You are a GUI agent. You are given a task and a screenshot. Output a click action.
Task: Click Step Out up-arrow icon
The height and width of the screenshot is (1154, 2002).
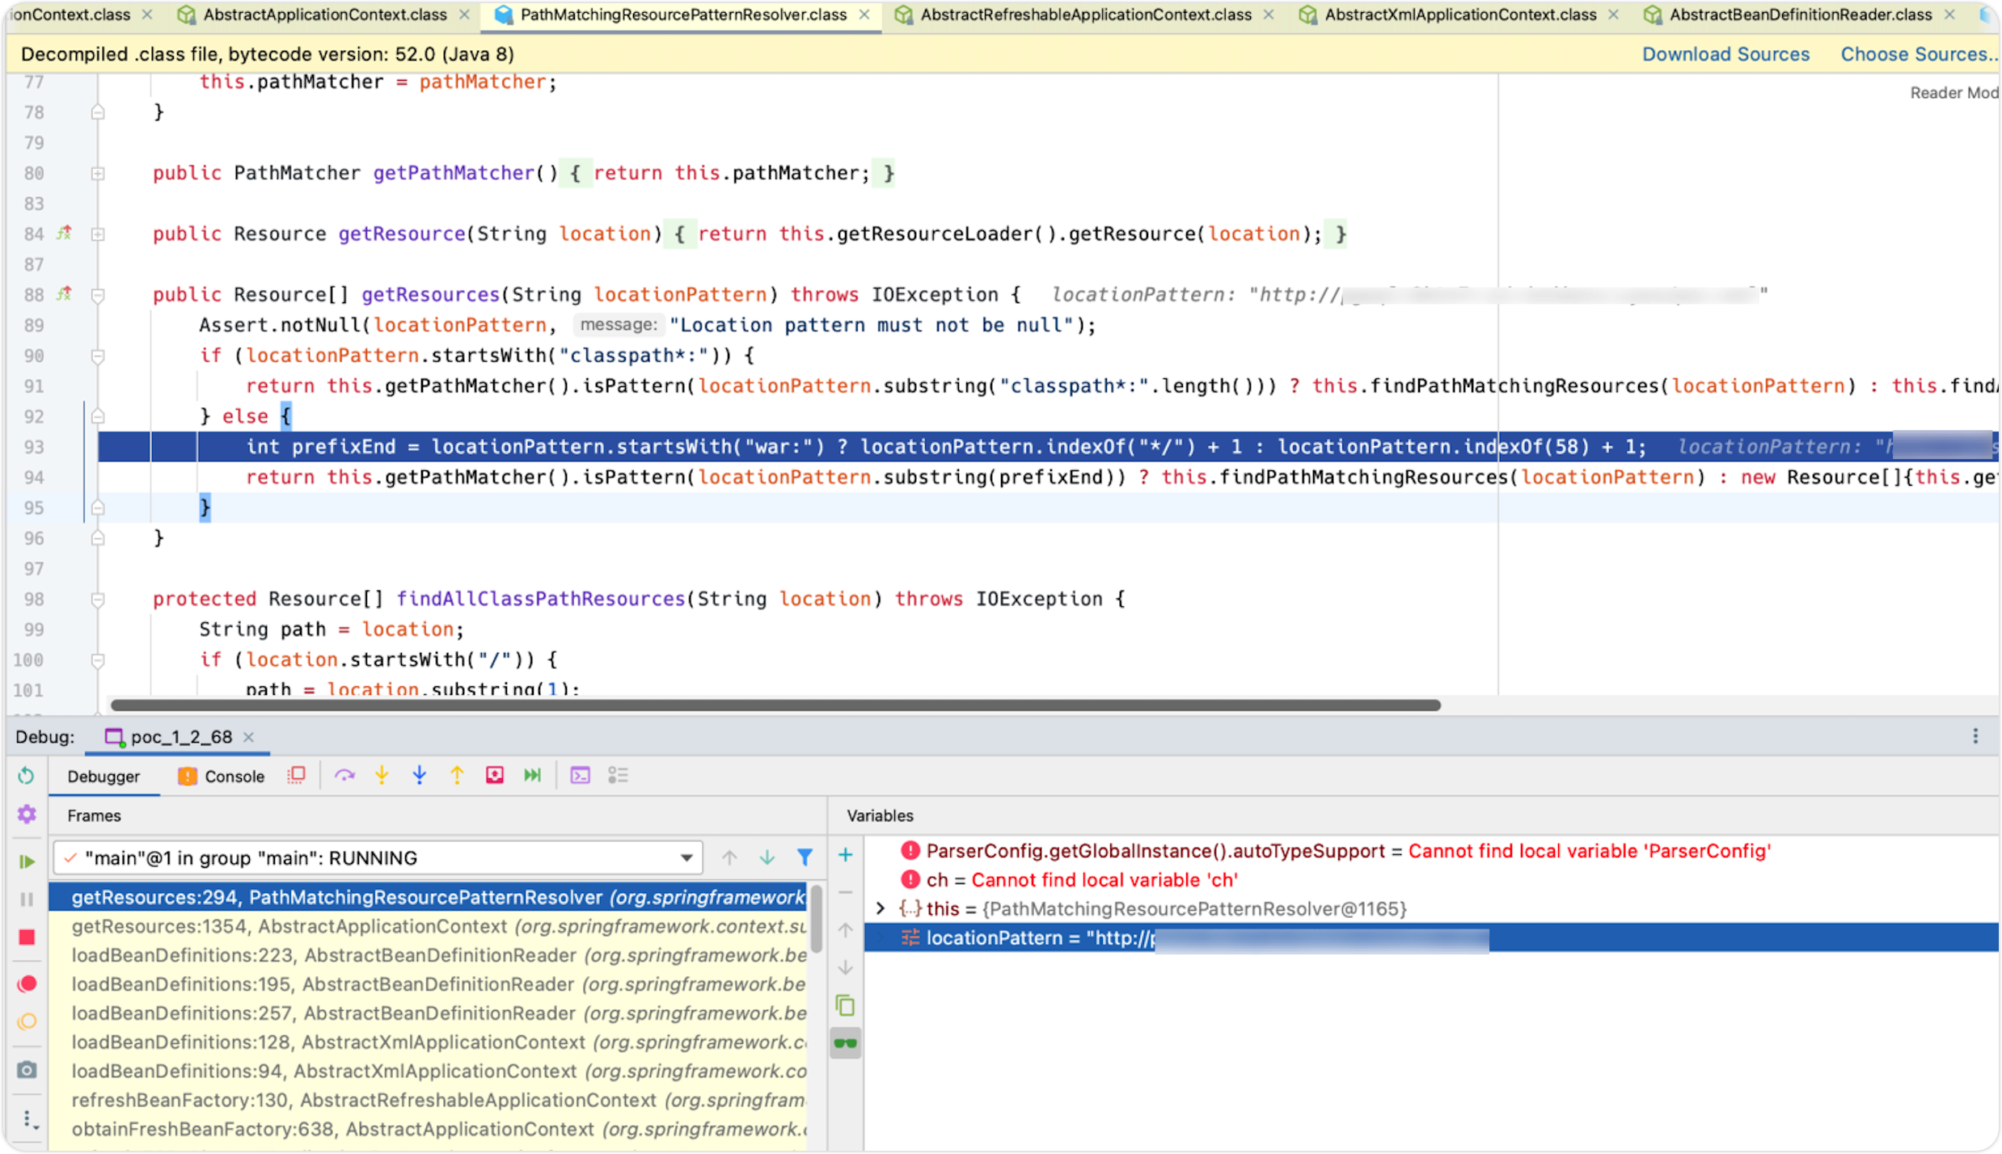[457, 776]
